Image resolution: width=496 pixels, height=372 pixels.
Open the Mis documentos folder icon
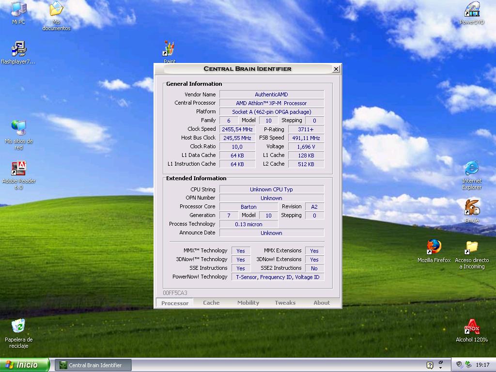pyautogui.click(x=56, y=10)
